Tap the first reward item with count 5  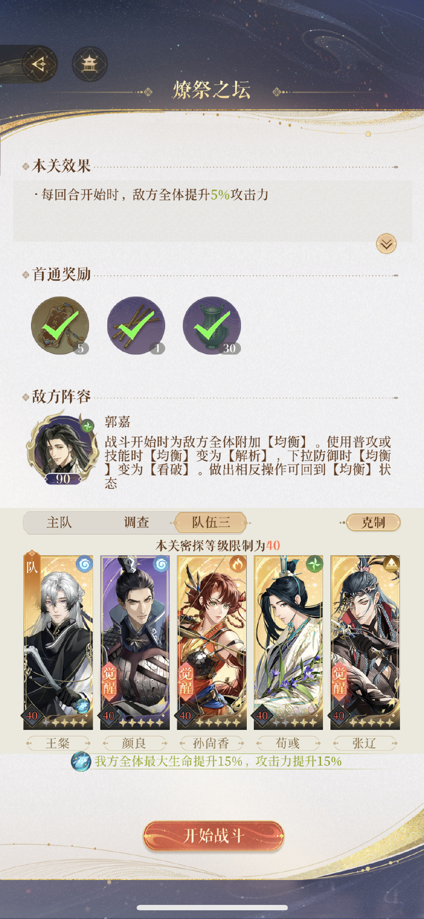pos(60,326)
